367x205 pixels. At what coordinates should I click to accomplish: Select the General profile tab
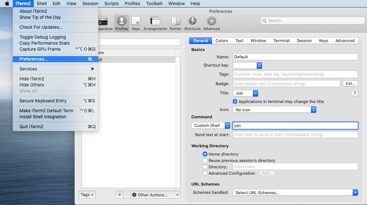click(201, 40)
